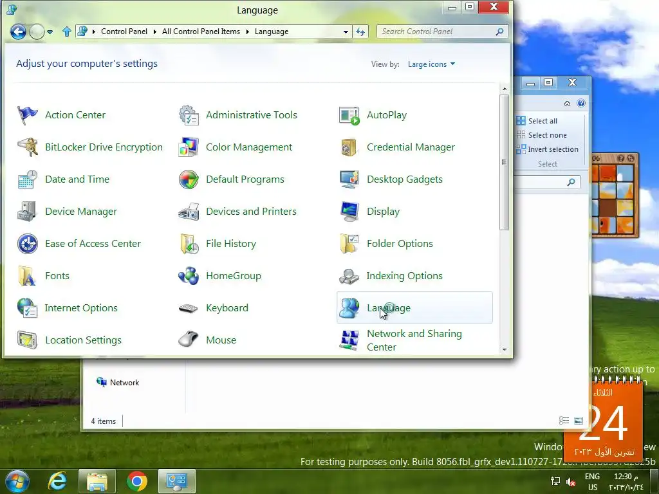659x494 pixels.
Task: Collapse the ribbon in the Explorer window
Action: 567,104
